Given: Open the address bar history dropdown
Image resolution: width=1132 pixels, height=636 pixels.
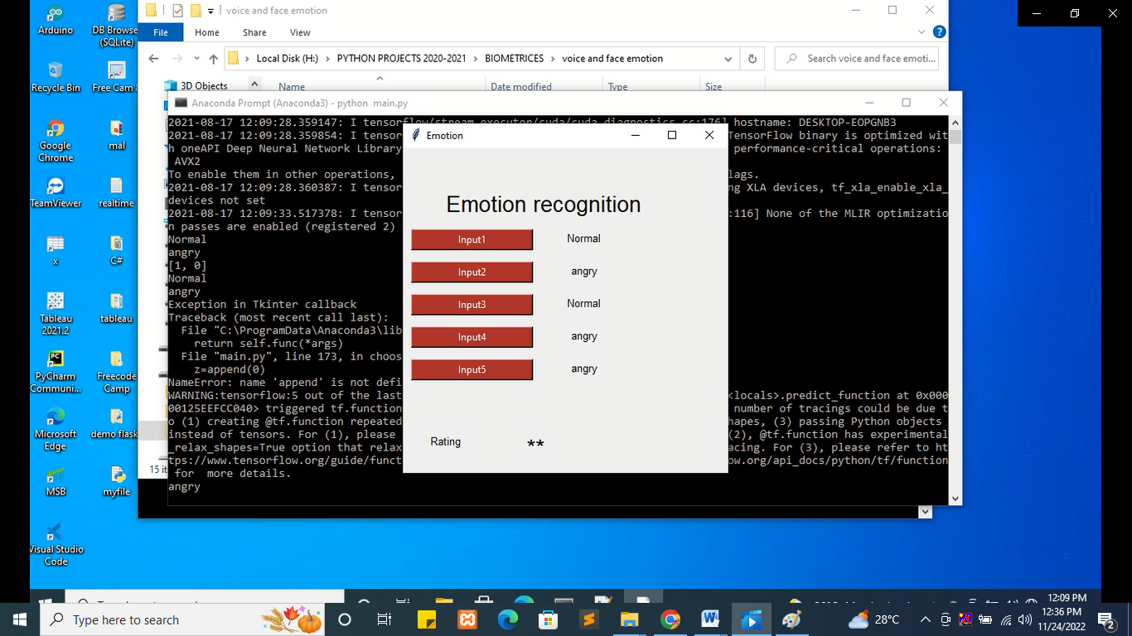Looking at the screenshot, I should pyautogui.click(x=728, y=59).
